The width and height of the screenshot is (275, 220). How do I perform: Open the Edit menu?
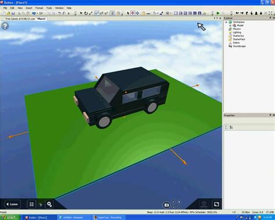coord(12,8)
